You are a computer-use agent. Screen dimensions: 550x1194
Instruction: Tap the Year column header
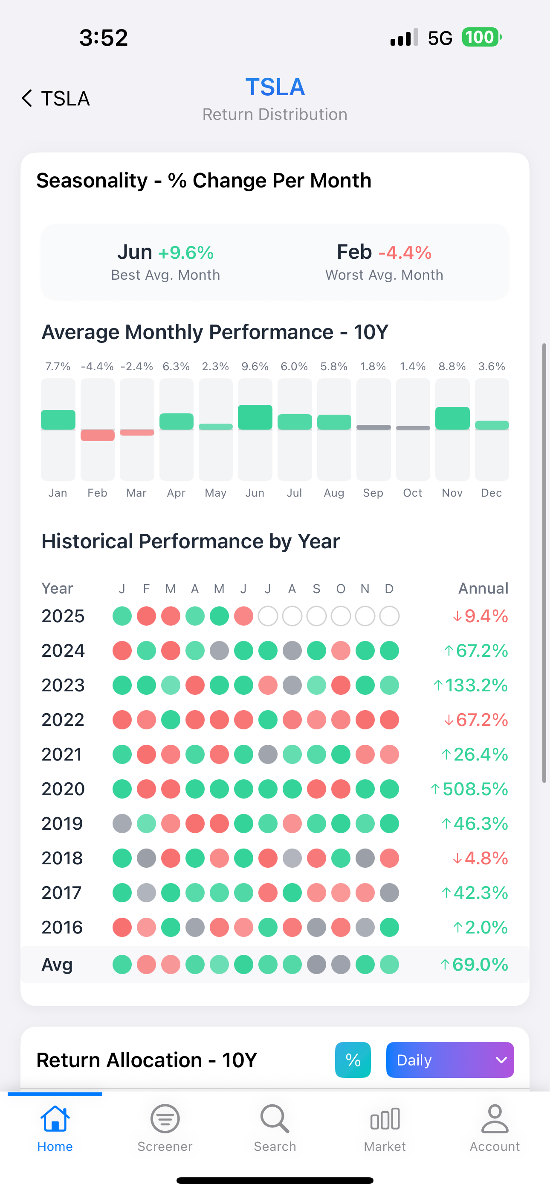click(58, 588)
